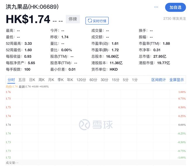Show the 季K chart tab
Viewport: 193px width, 166px height.
[61, 80]
